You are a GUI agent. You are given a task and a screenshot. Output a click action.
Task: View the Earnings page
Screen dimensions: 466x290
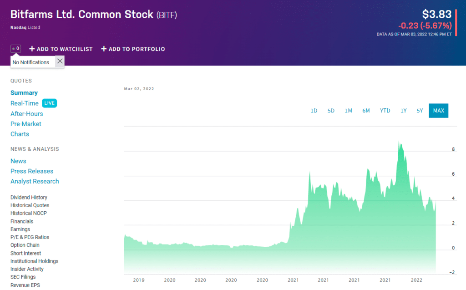20,229
